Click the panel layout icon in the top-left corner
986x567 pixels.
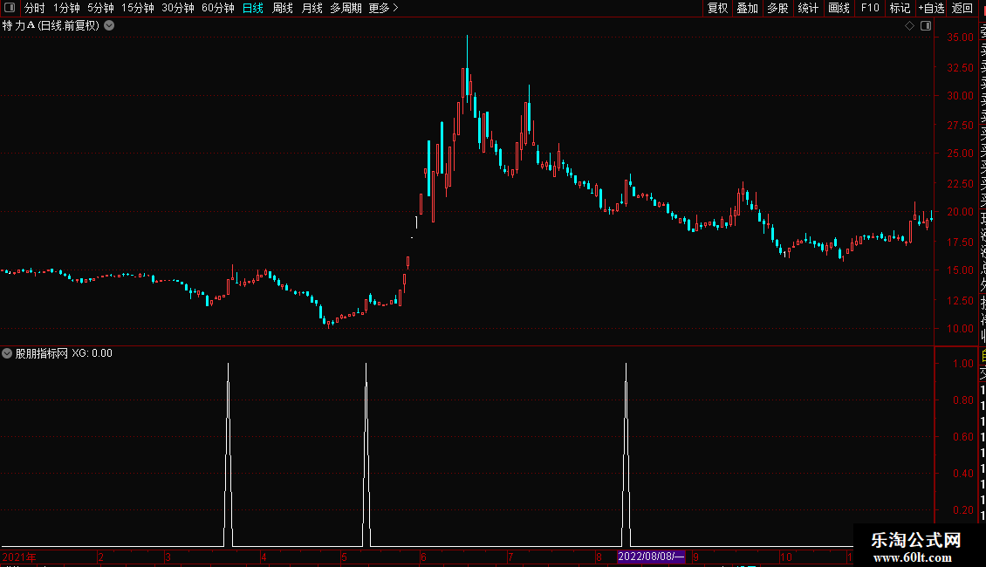coord(10,8)
